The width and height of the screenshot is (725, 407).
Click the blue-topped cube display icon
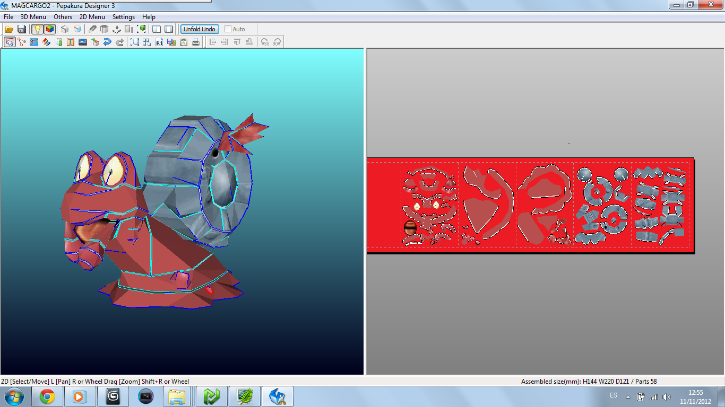pos(77,29)
